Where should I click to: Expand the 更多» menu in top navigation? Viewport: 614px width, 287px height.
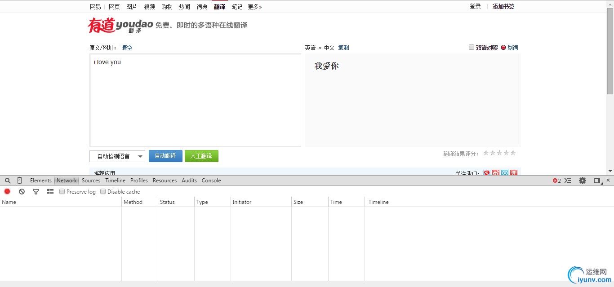tap(255, 7)
